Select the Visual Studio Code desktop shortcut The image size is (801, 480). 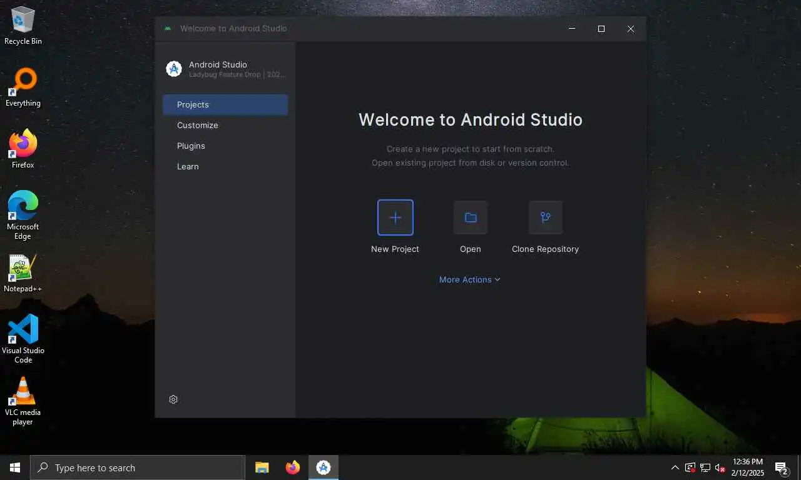pos(23,339)
